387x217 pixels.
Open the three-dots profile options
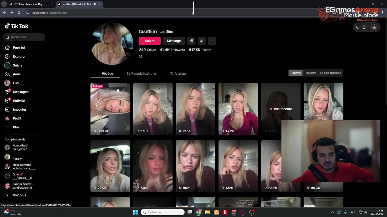click(212, 41)
